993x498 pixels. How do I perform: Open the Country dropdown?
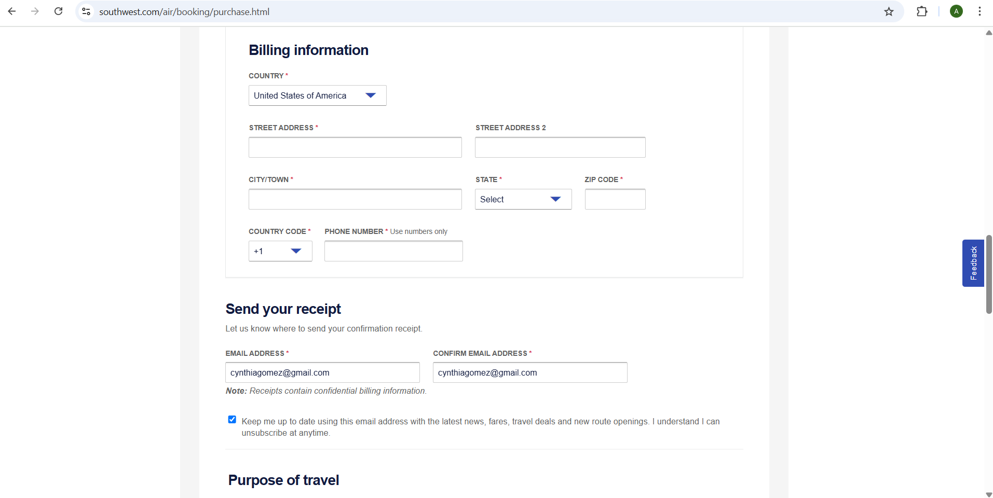[317, 95]
